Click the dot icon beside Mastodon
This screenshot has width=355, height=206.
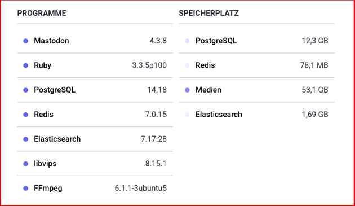click(26, 41)
